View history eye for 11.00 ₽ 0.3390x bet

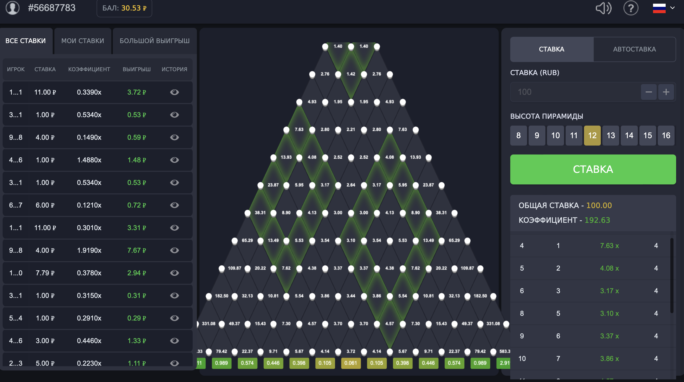pyautogui.click(x=175, y=92)
